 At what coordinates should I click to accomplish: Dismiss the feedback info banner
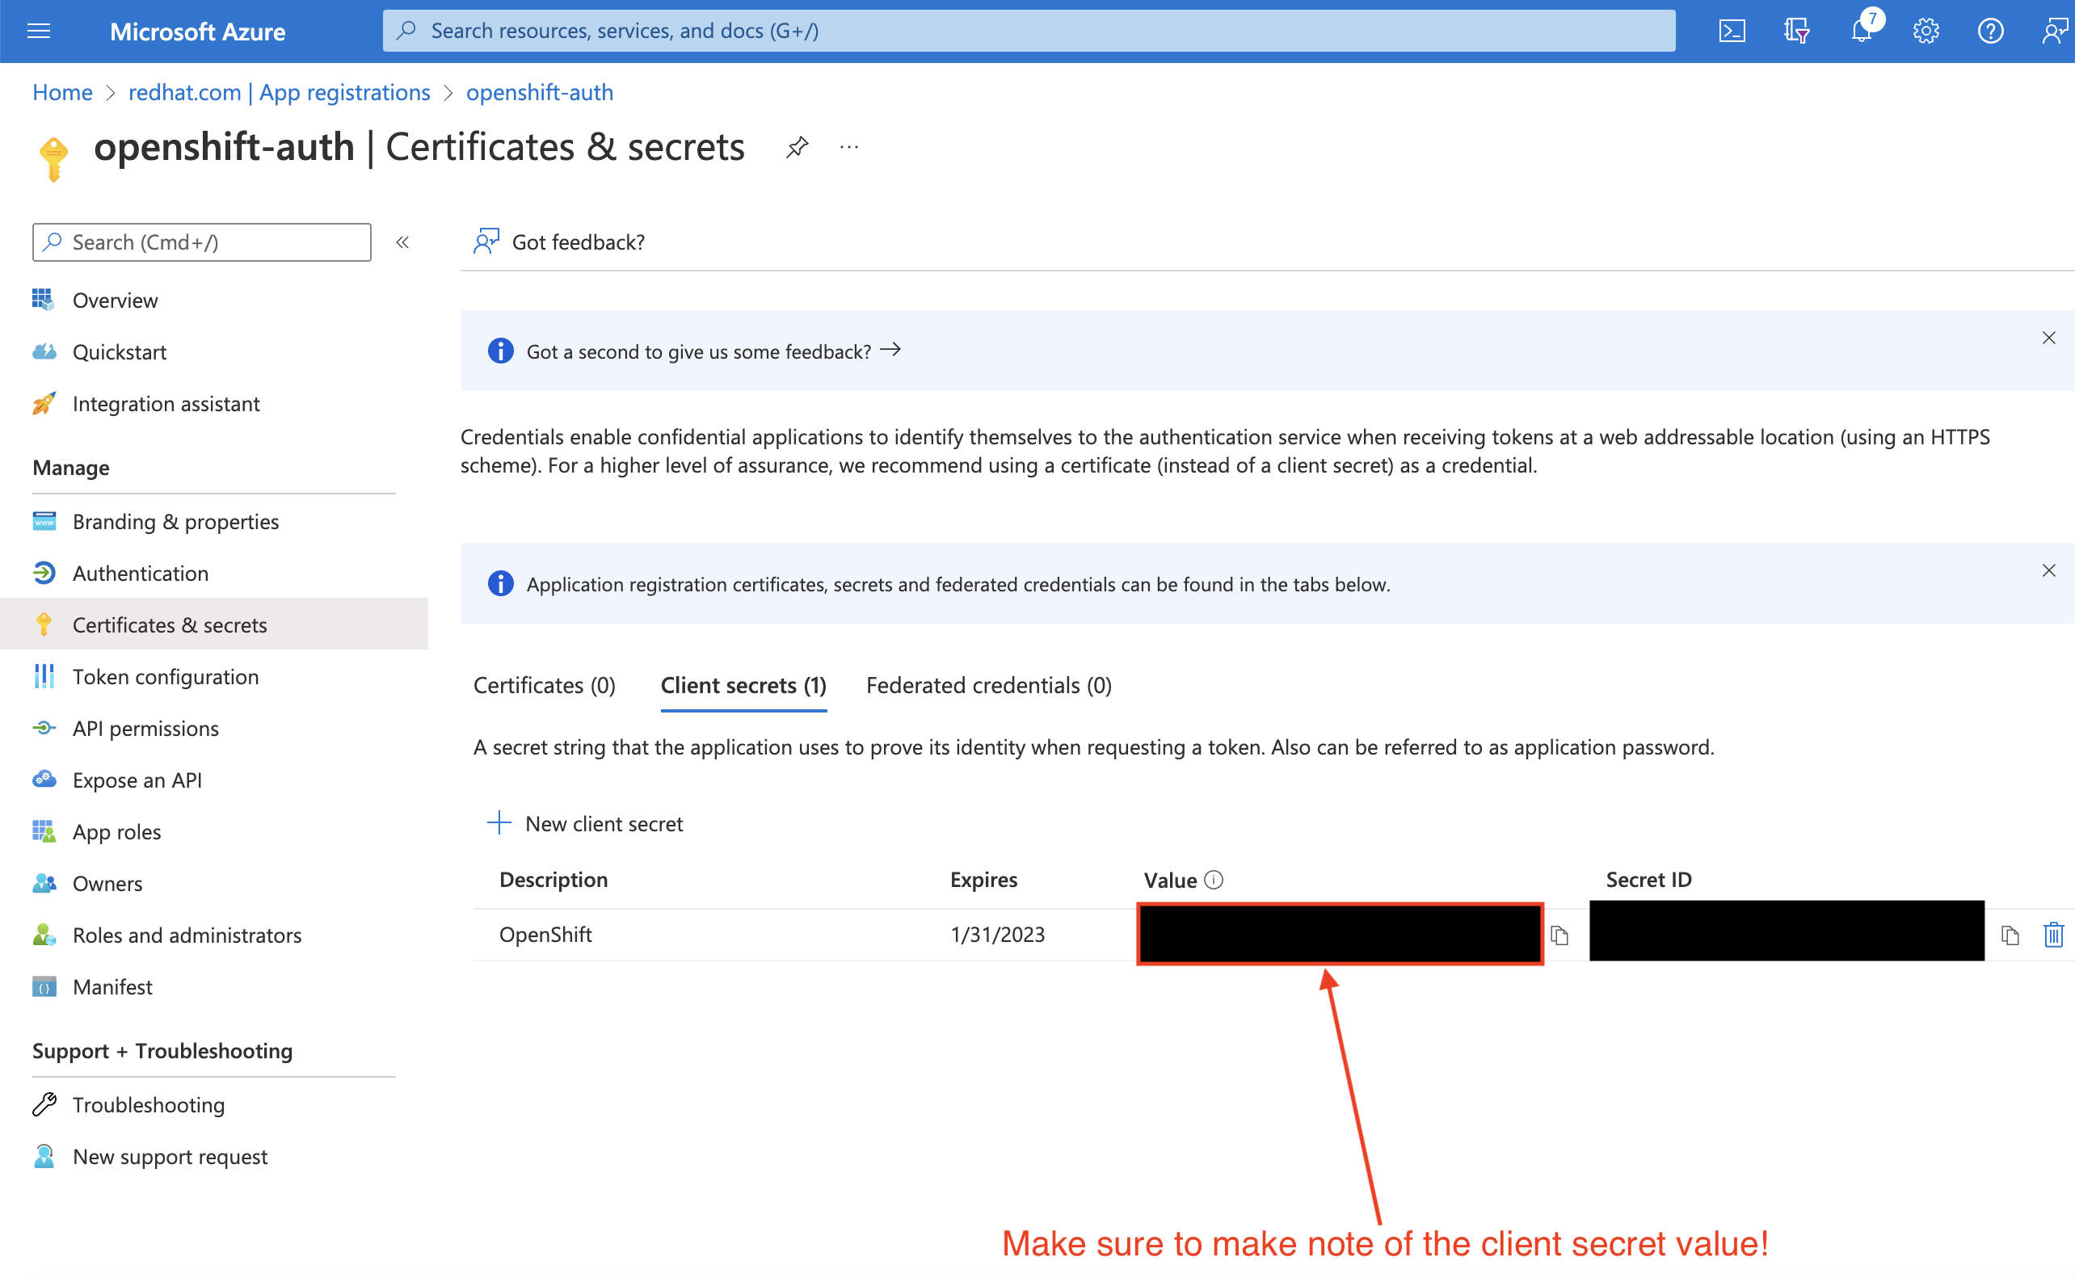pyautogui.click(x=2048, y=338)
